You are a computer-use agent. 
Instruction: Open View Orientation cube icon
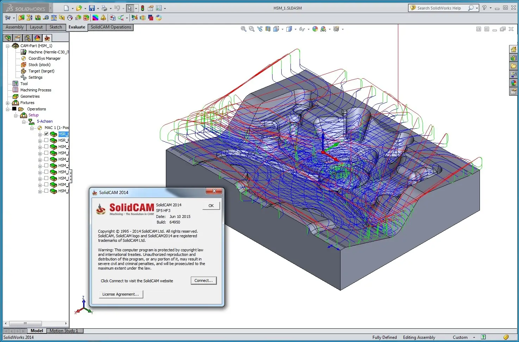tap(276, 29)
